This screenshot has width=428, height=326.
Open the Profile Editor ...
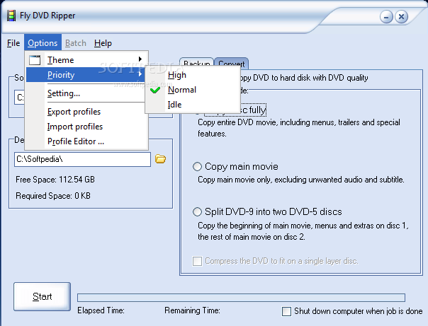[x=87, y=141]
